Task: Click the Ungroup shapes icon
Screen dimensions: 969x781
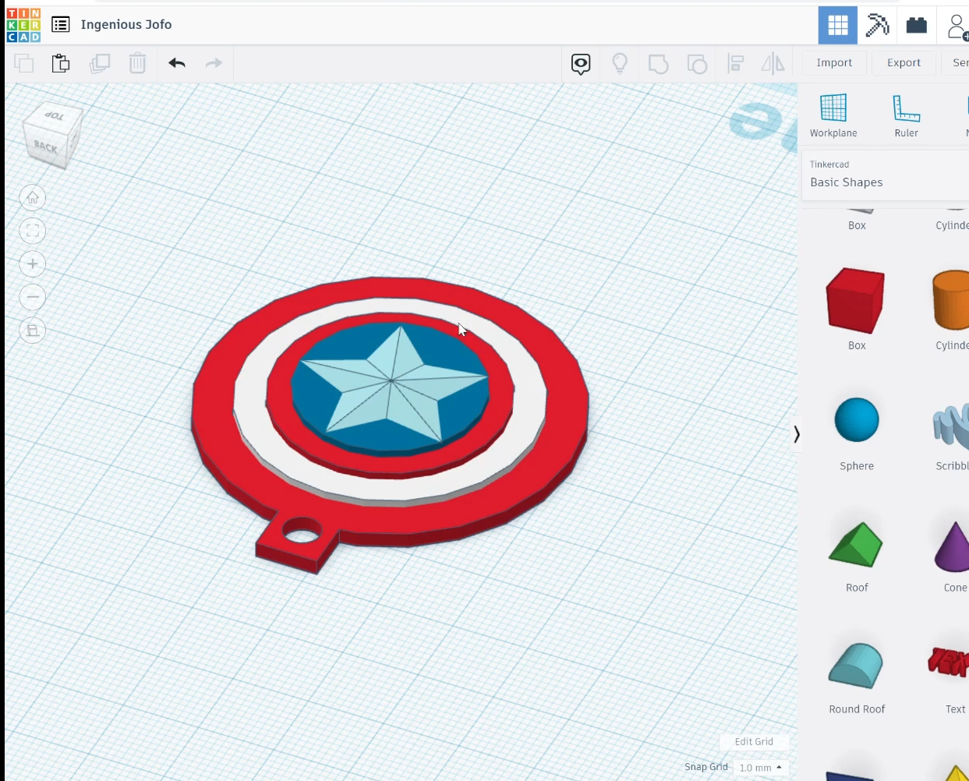Action: [x=697, y=64]
